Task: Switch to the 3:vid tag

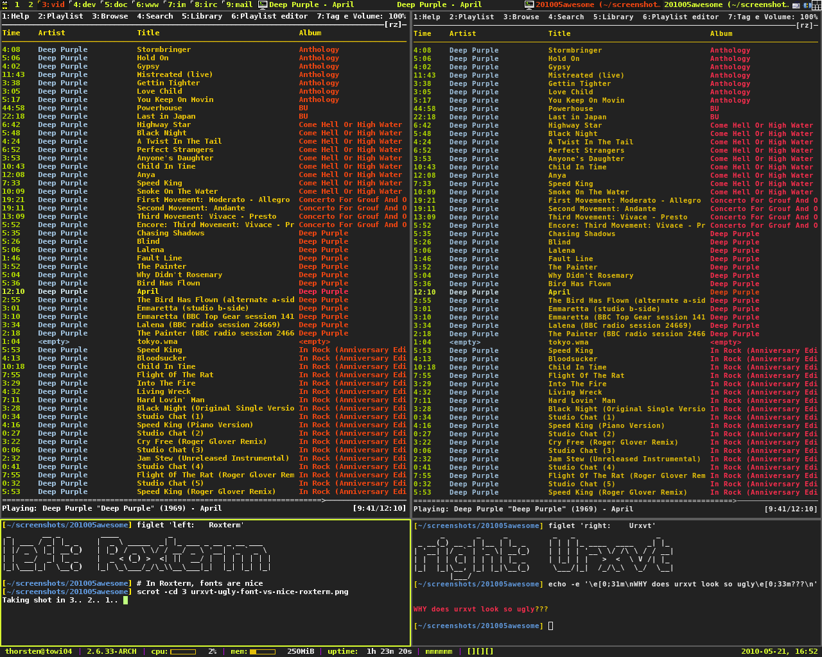Action: point(53,4)
